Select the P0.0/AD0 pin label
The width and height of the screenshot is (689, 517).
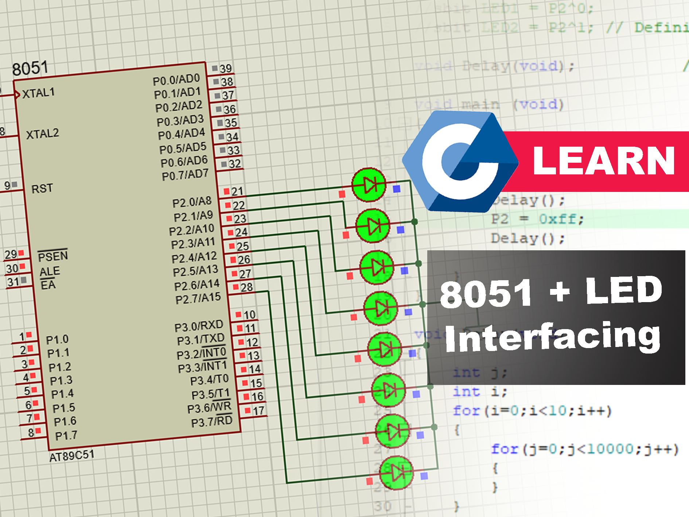[x=176, y=80]
